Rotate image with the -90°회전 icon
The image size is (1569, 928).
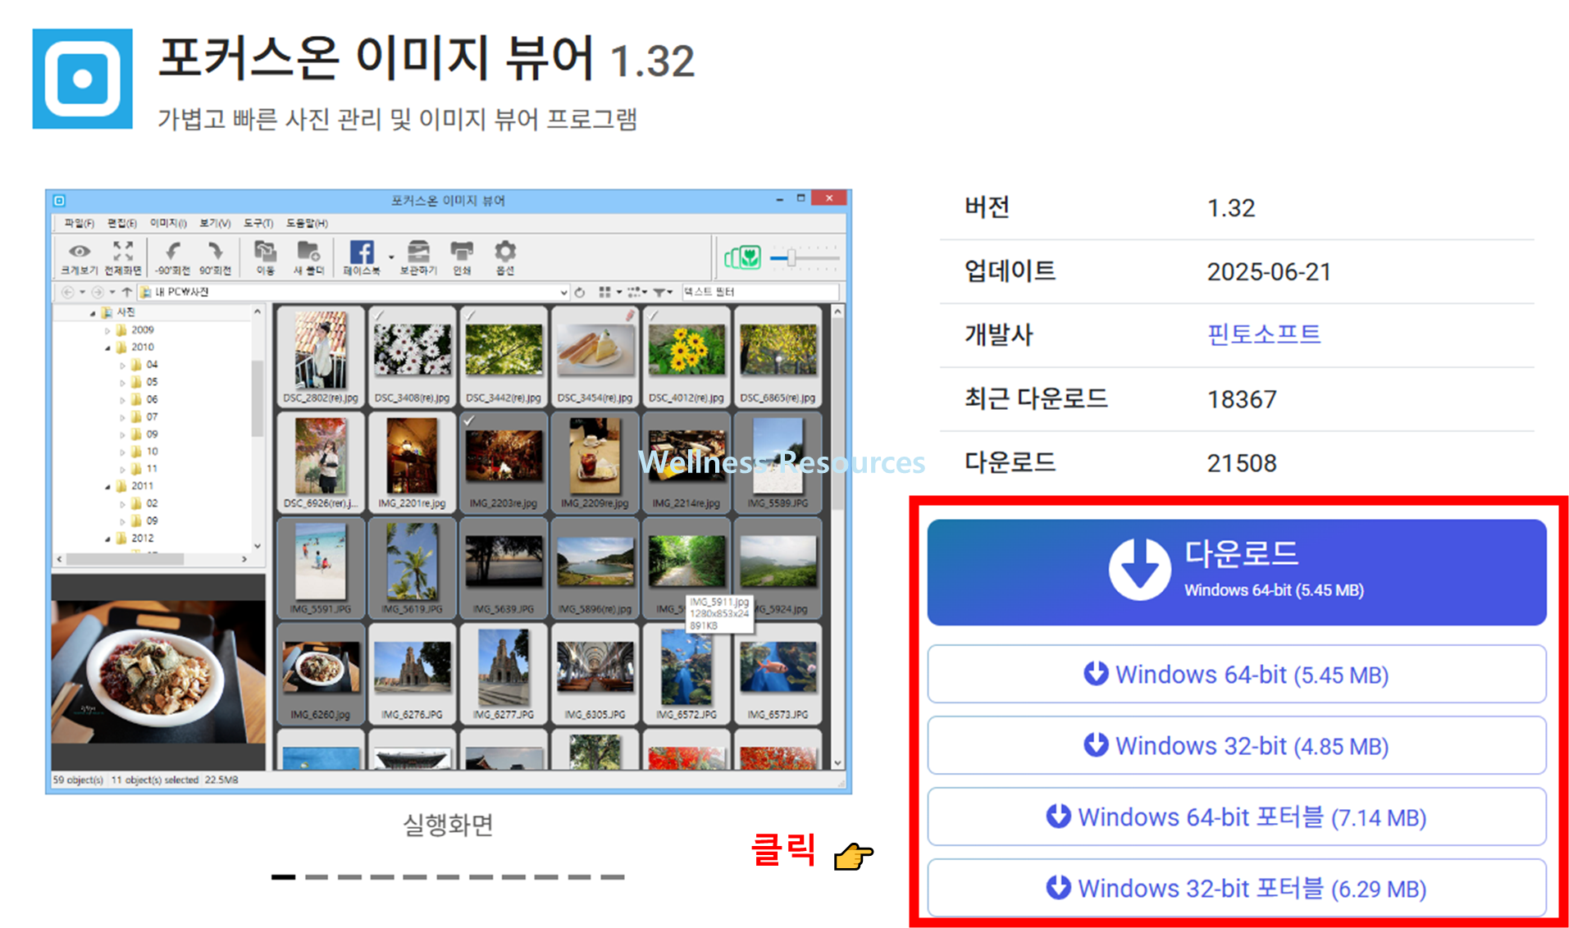pos(172,251)
